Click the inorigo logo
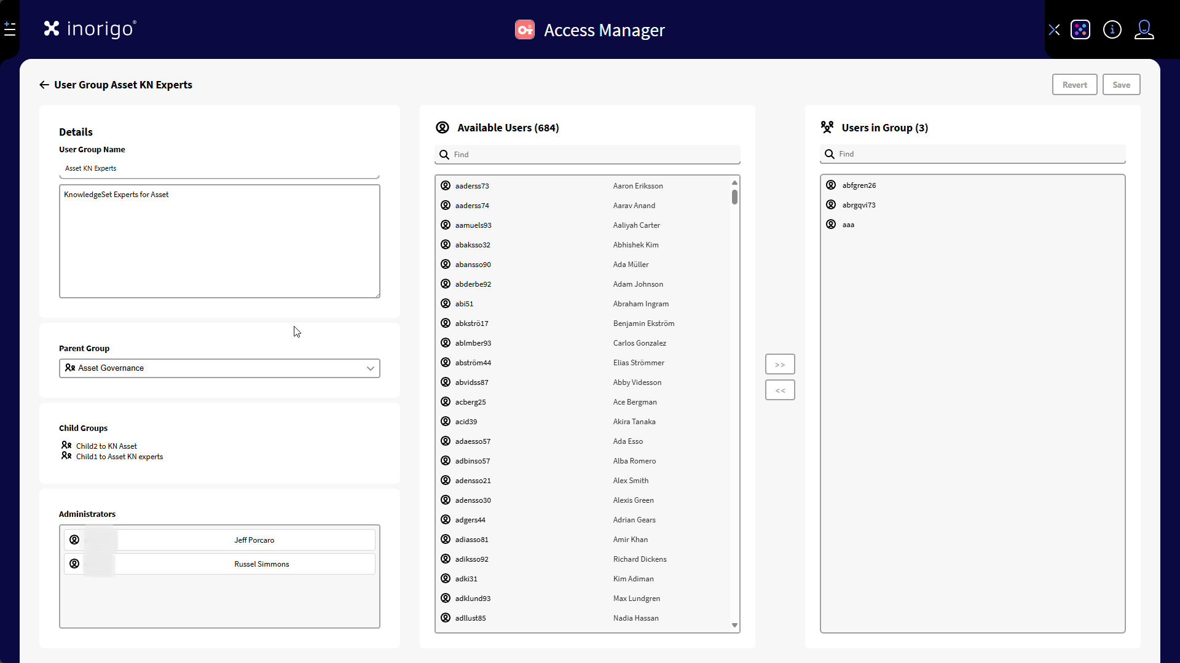The height and width of the screenshot is (663, 1180). 90,29
